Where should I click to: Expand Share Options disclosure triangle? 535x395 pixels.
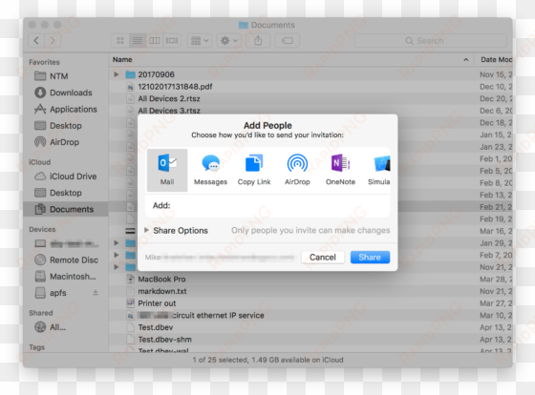coord(146,230)
